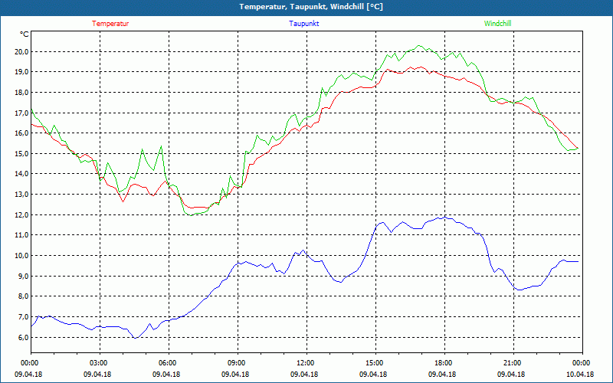Click the "14,0" y-axis value

tap(21, 174)
